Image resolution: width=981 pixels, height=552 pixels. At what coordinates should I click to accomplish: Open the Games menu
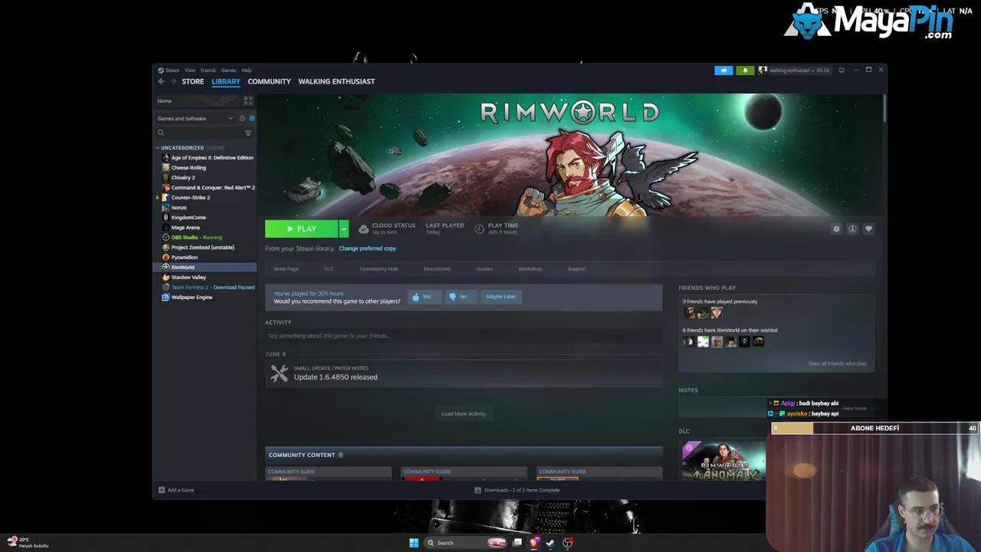(x=228, y=70)
